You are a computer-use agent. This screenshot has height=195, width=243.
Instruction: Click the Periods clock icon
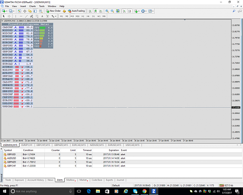(143, 11)
